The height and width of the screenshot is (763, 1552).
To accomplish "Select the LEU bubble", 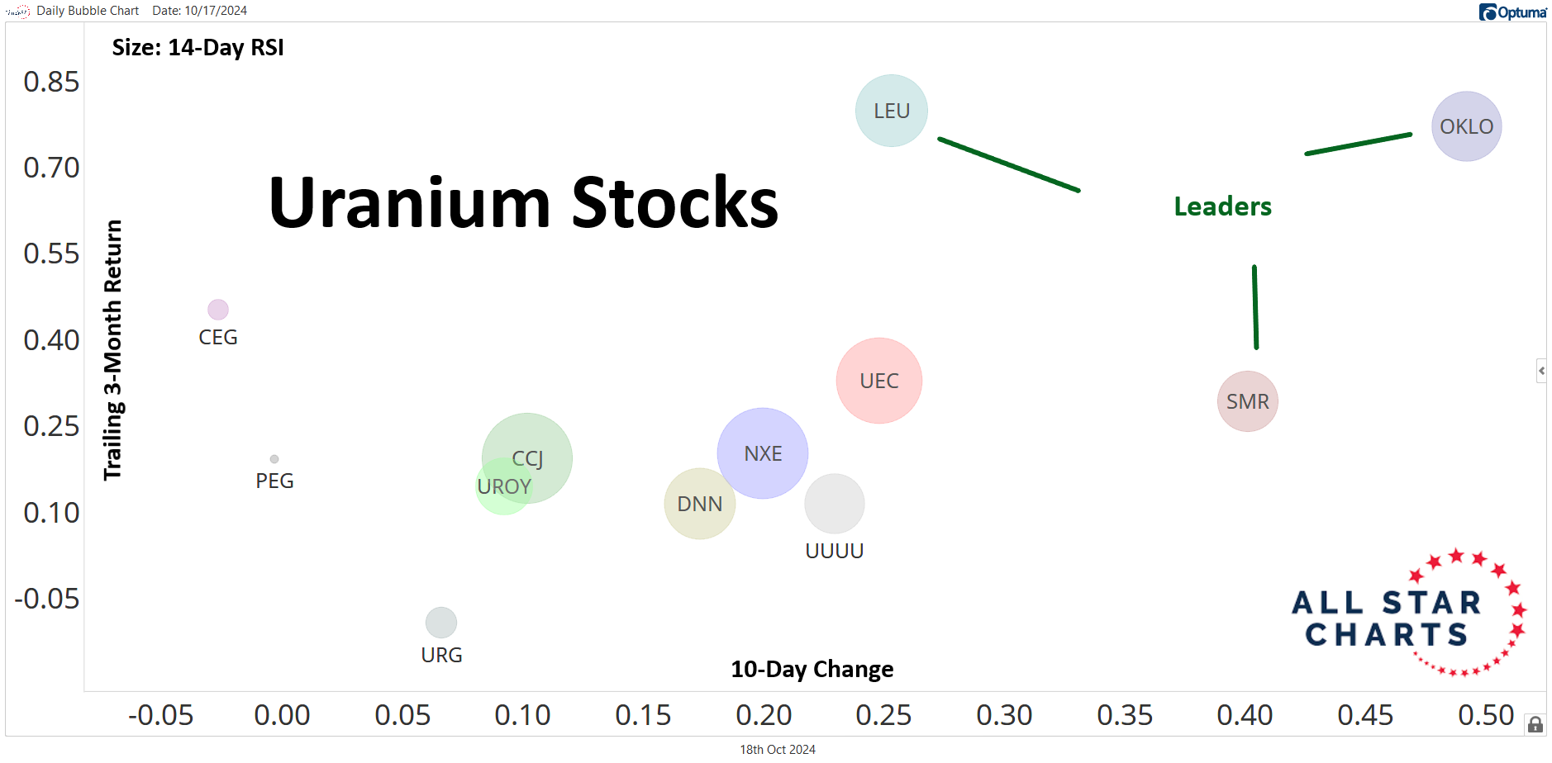I will pos(891,111).
